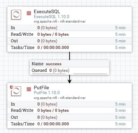Click the ExecuteSQL processor icon
Viewport: 138px width, 133px height.
pos(16,15)
